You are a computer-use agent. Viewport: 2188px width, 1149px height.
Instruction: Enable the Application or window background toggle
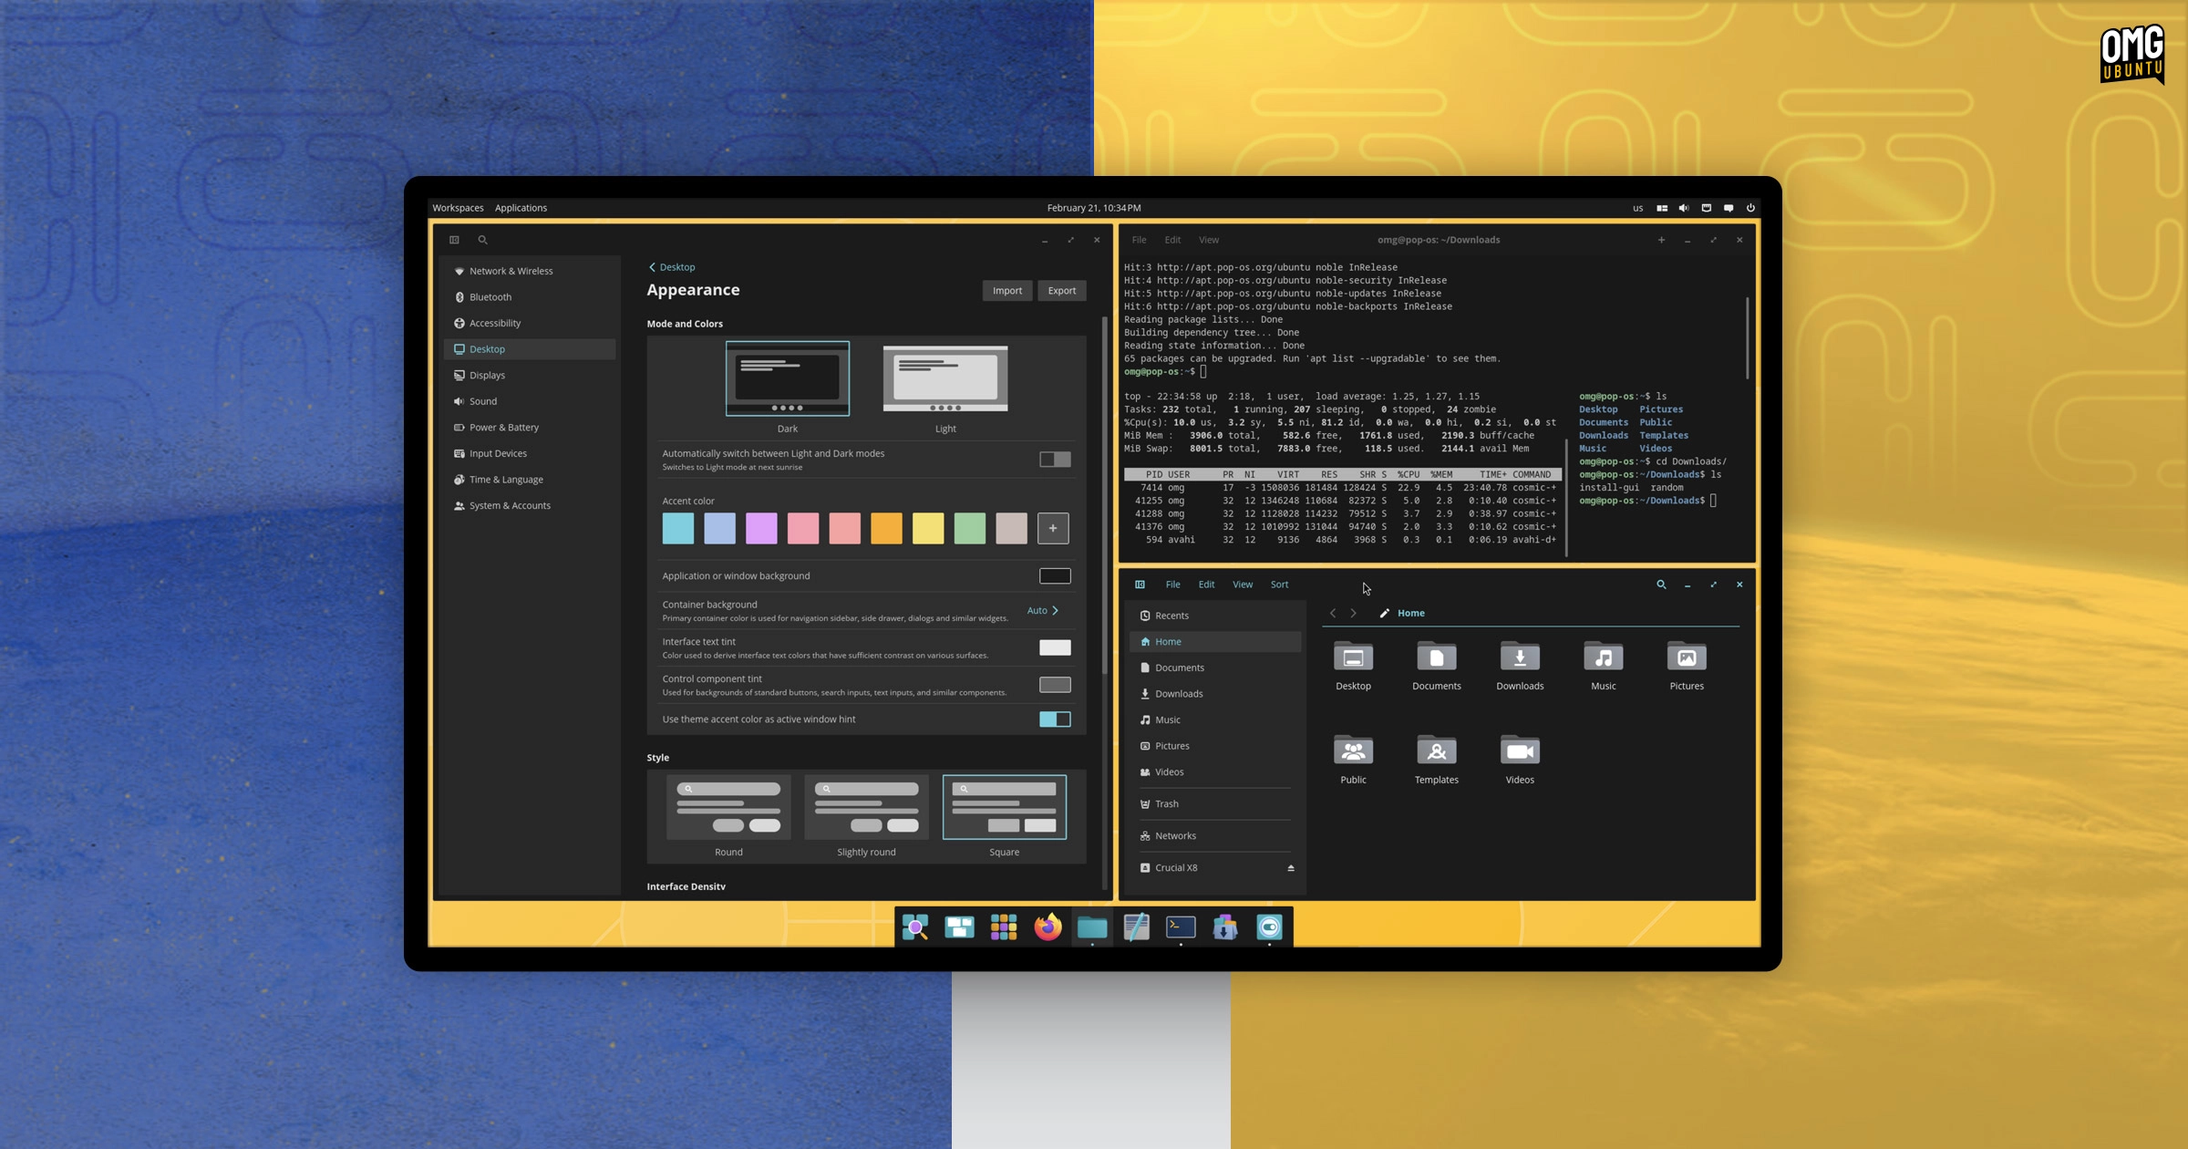coord(1054,574)
